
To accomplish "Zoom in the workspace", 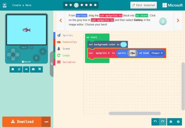I will coord(178,122).
